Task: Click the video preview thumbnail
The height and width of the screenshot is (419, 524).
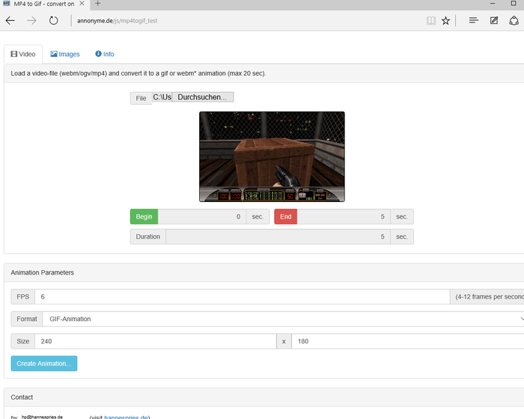Action: 272,156
